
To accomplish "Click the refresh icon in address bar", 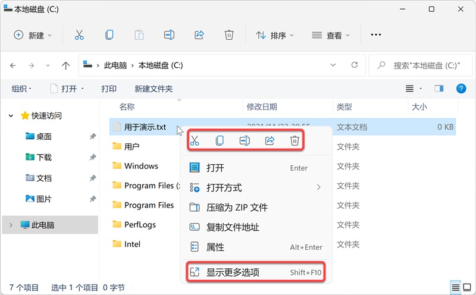I will pyautogui.click(x=355, y=65).
